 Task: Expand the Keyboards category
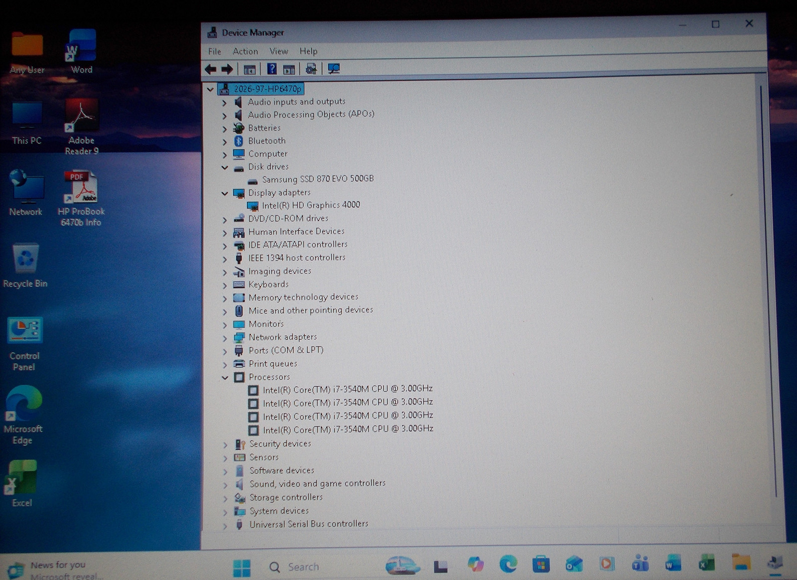(225, 285)
